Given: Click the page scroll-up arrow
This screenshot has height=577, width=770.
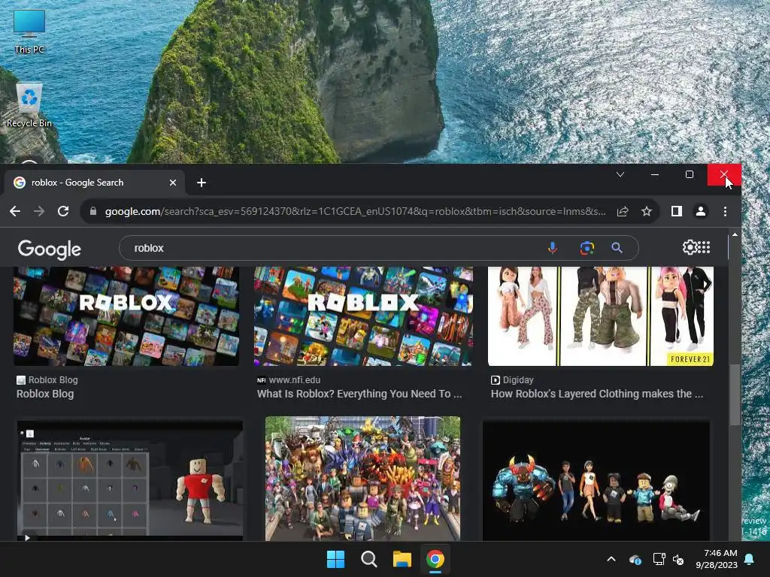Looking at the screenshot, I should point(735,235).
